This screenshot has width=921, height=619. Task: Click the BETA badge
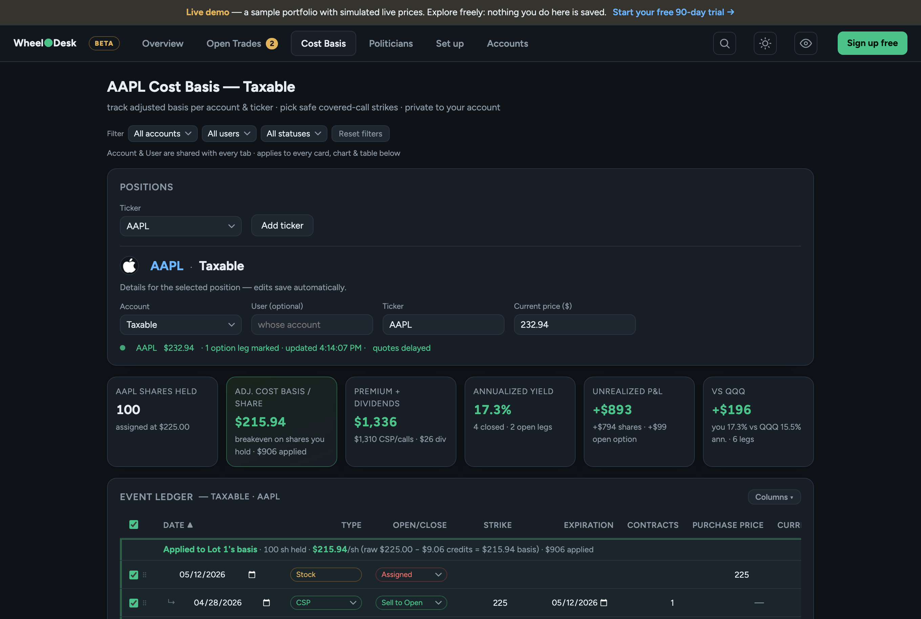point(104,43)
